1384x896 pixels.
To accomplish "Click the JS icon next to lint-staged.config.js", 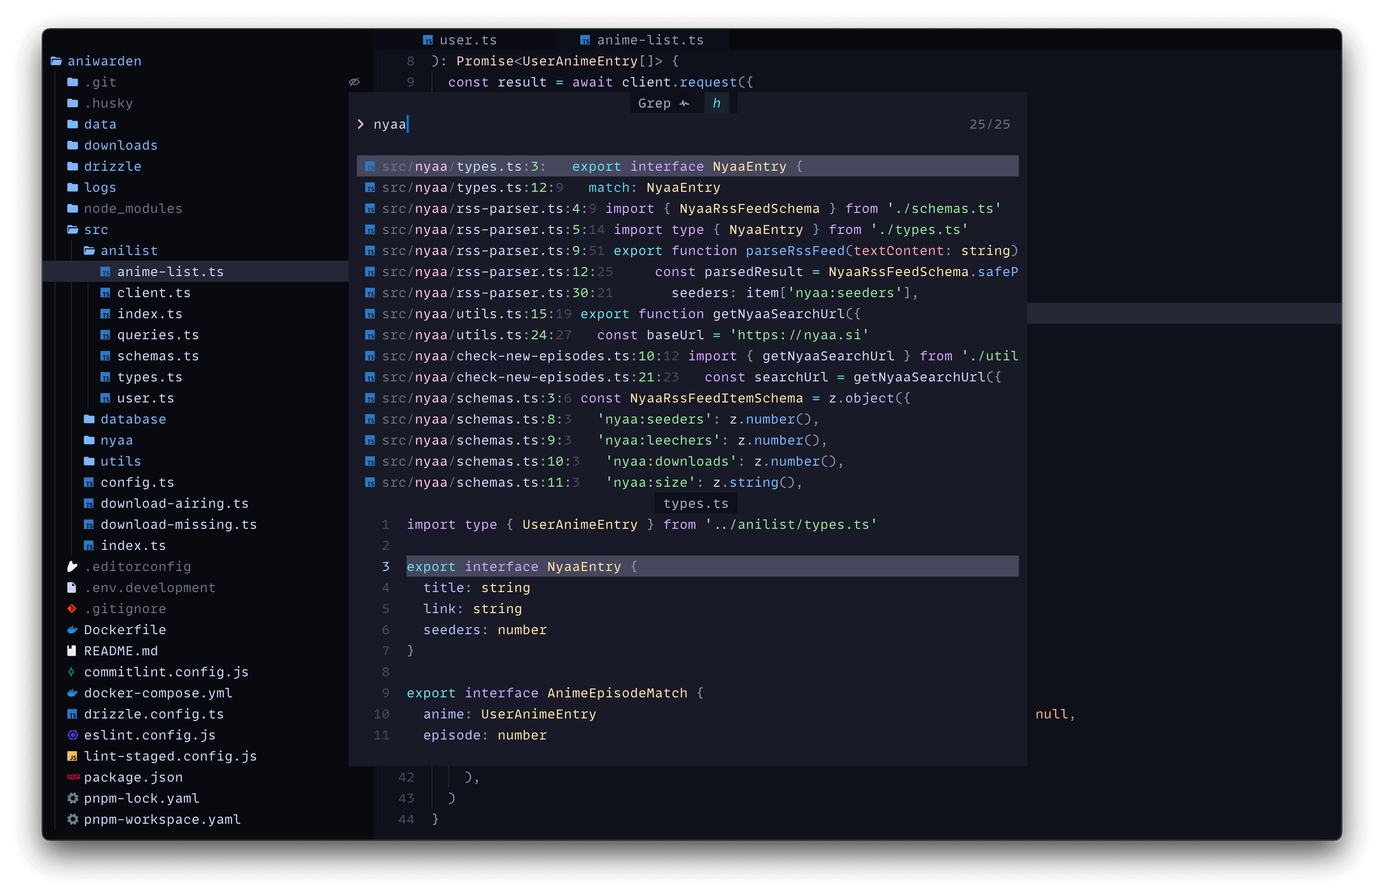I will click(x=72, y=756).
